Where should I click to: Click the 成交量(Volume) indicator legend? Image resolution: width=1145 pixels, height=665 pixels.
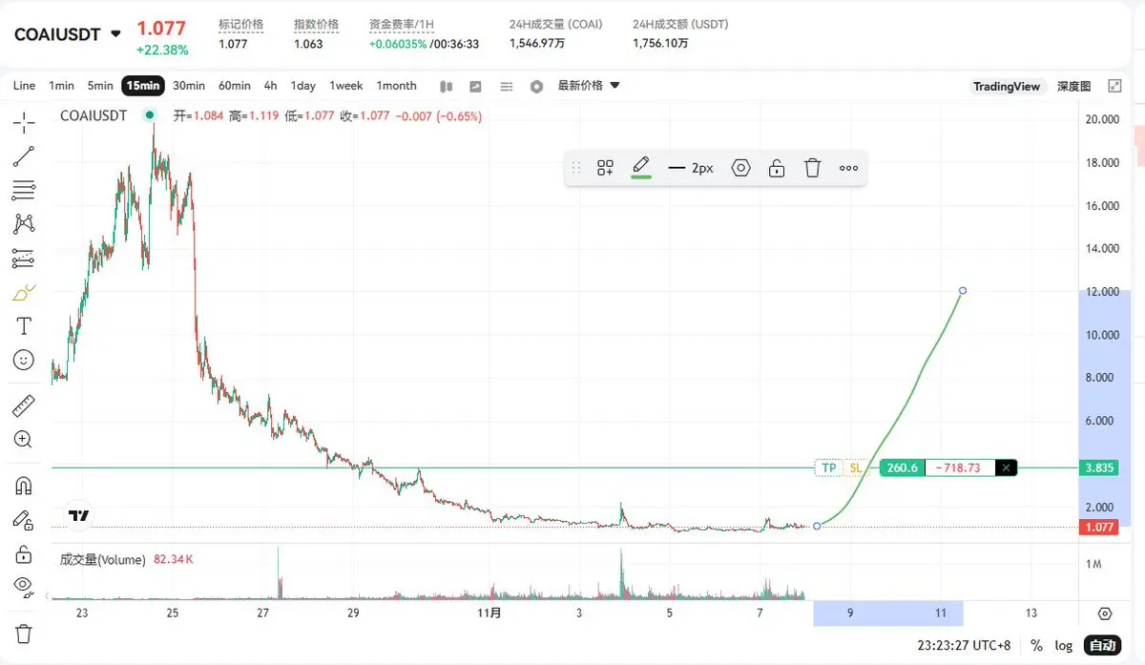[x=102, y=560]
